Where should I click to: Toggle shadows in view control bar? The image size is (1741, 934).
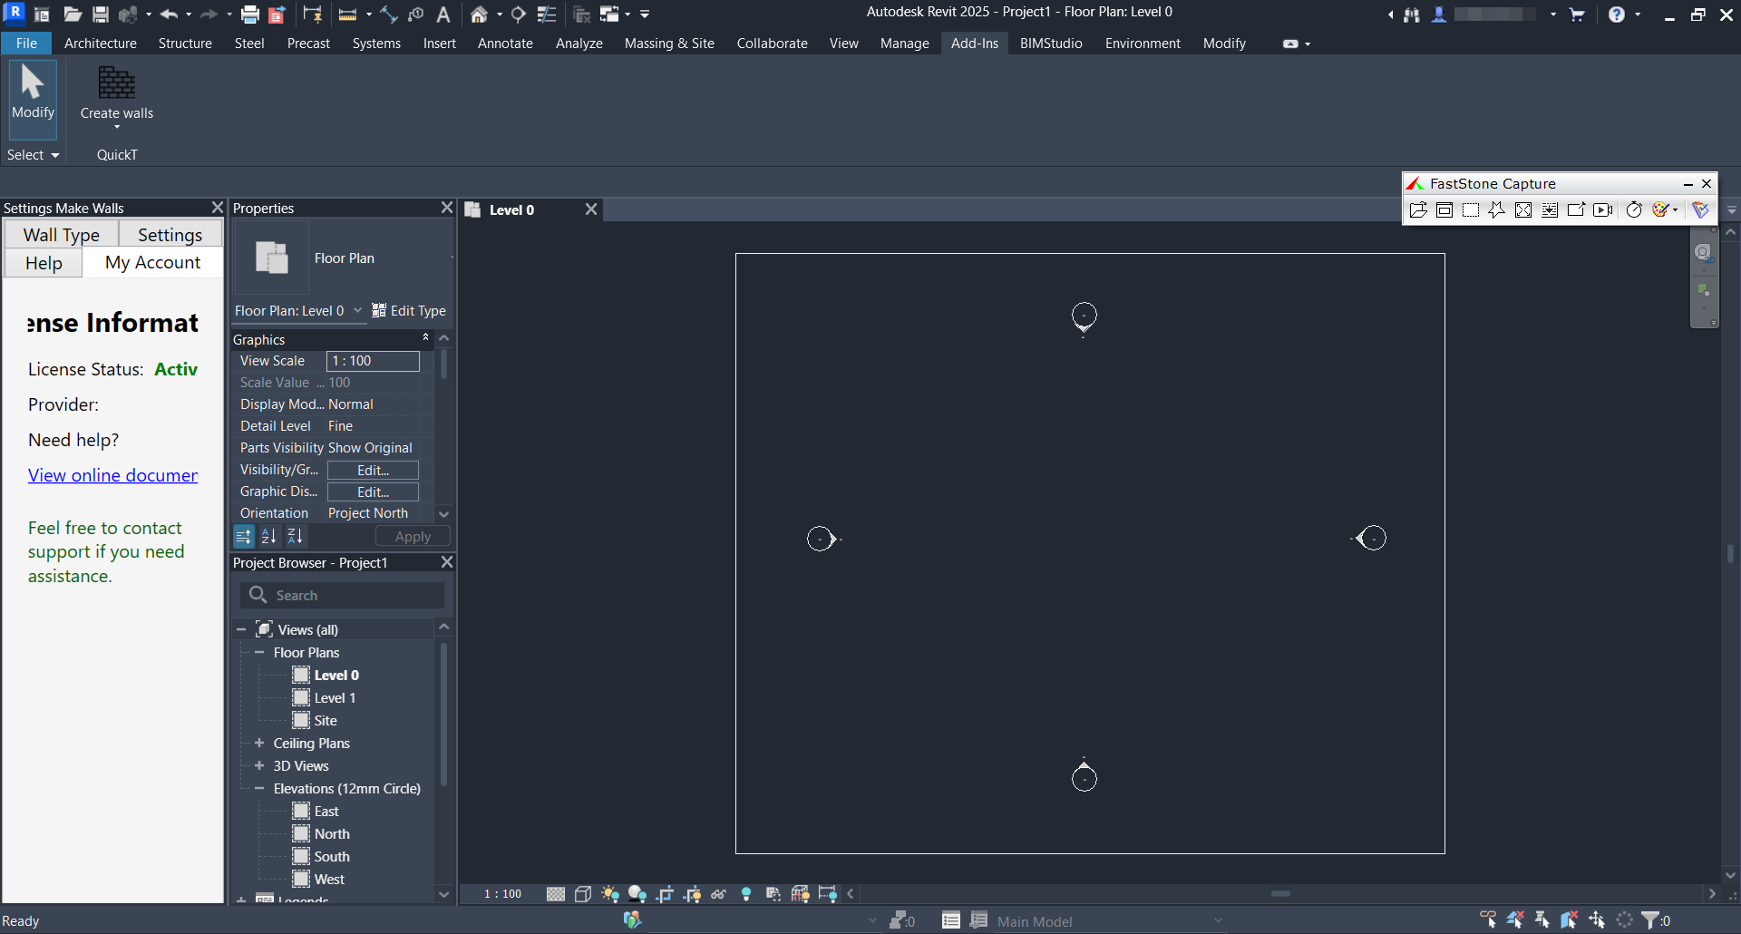point(637,894)
